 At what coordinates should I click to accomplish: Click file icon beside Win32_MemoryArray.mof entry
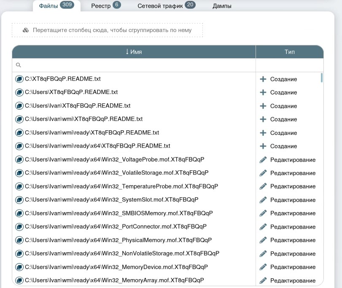pos(19,280)
